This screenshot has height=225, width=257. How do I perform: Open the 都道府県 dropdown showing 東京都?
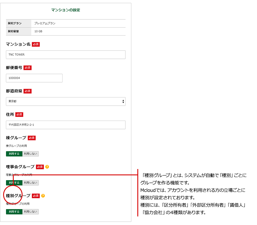pyautogui.click(x=65, y=101)
